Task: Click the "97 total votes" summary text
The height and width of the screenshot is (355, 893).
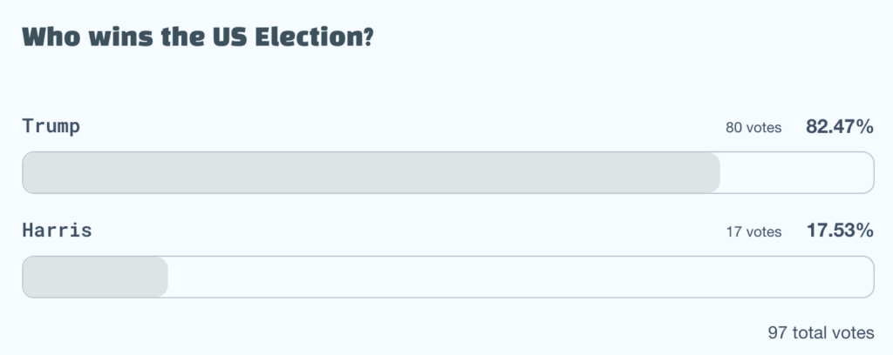Action: click(821, 333)
